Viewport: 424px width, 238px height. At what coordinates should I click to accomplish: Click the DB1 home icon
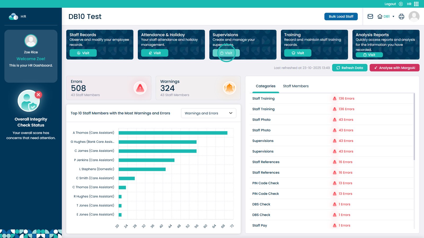pos(380,16)
